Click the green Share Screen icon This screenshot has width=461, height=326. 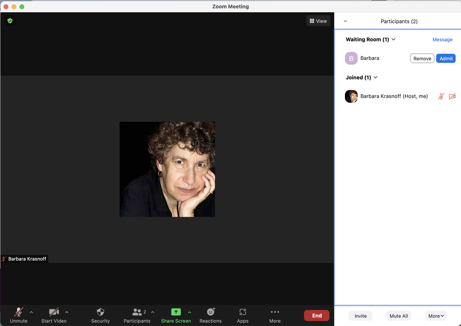click(176, 312)
